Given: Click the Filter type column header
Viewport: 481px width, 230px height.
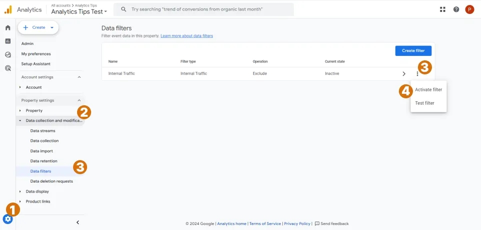Looking at the screenshot, I should [x=188, y=61].
